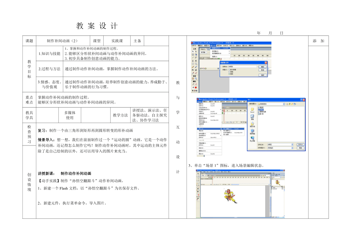Click the 确定 button in new symbol dialog
This screenshot has height=240, width=351.
coord(262,67)
